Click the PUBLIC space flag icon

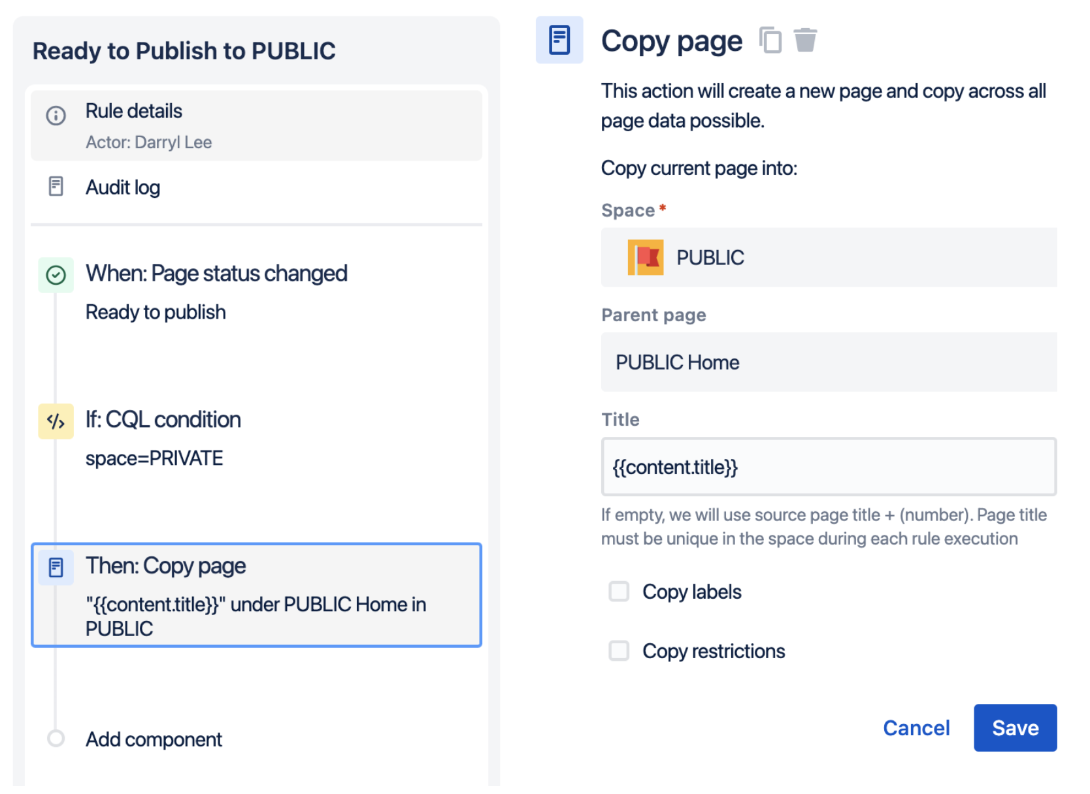click(646, 257)
